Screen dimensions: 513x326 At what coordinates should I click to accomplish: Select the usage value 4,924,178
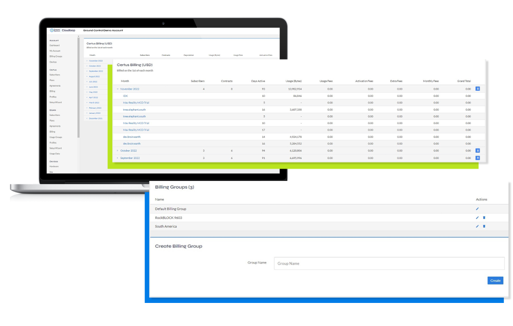[x=296, y=137]
